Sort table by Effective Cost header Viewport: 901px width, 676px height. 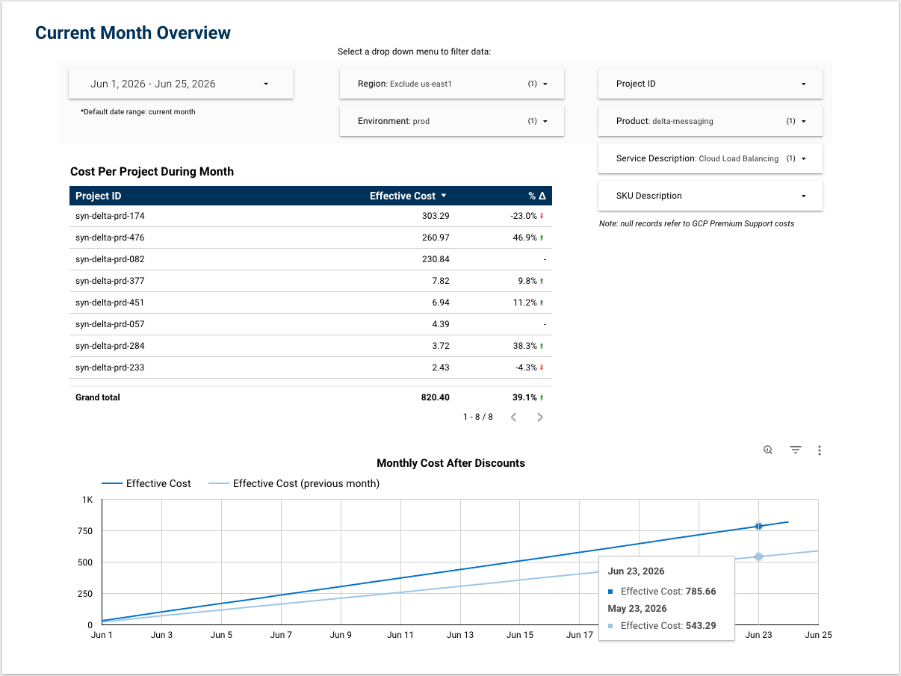403,196
